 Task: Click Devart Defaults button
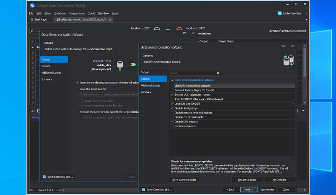[247, 180]
